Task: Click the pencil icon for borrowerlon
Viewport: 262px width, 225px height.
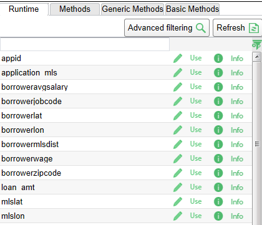Action: point(178,130)
